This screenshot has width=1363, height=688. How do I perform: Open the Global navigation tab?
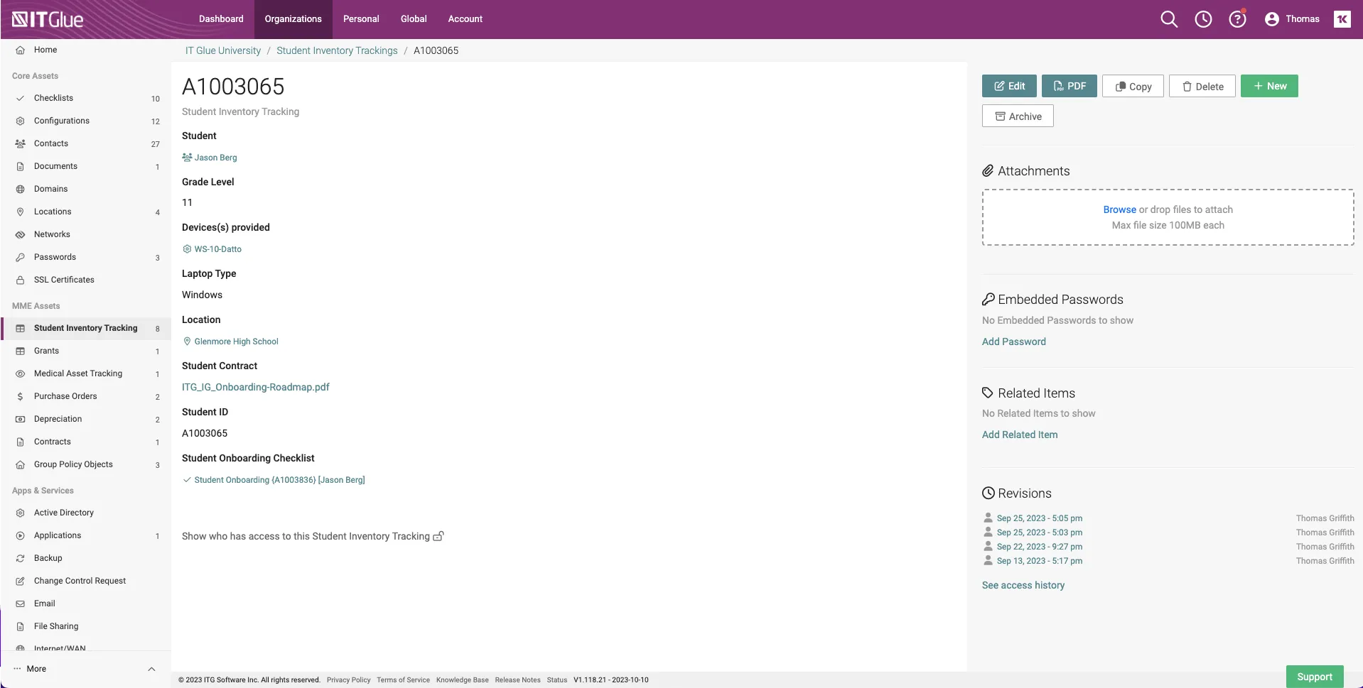[x=414, y=19]
